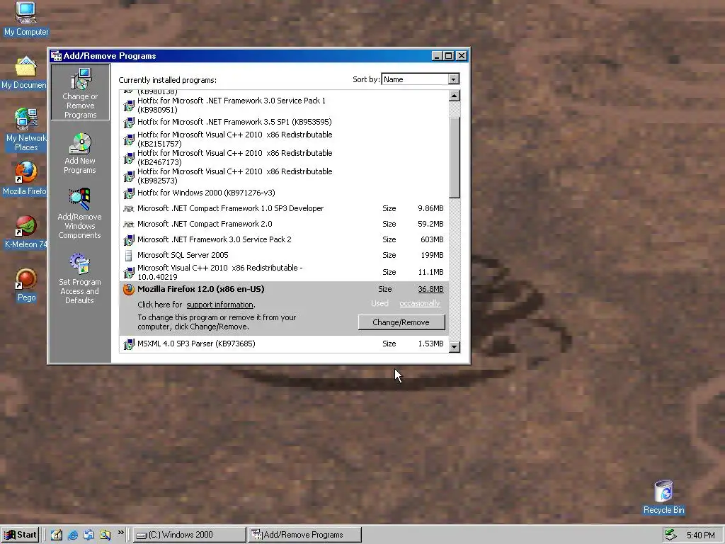Open the Sort by Name dropdown

click(454, 79)
